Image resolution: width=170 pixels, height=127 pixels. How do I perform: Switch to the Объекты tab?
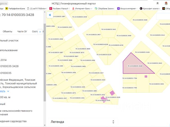point(7,31)
